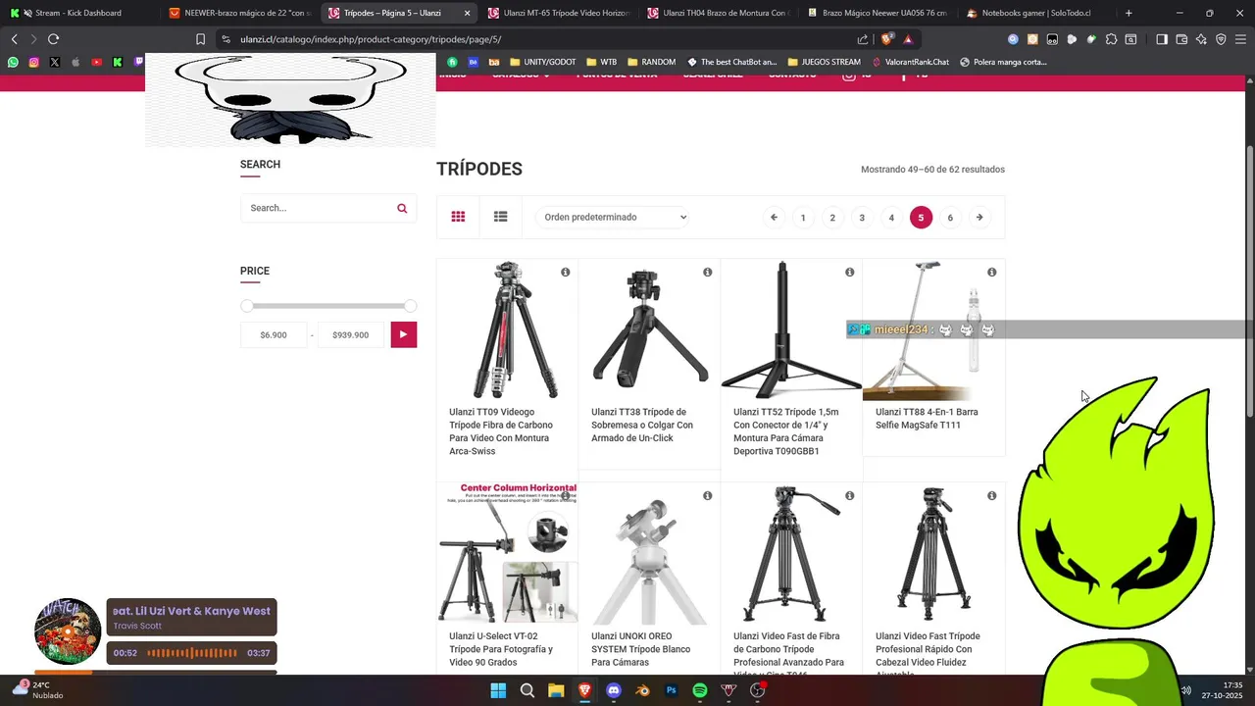Open WhatsApp bookmark icon
The height and width of the screenshot is (706, 1255).
(13, 62)
